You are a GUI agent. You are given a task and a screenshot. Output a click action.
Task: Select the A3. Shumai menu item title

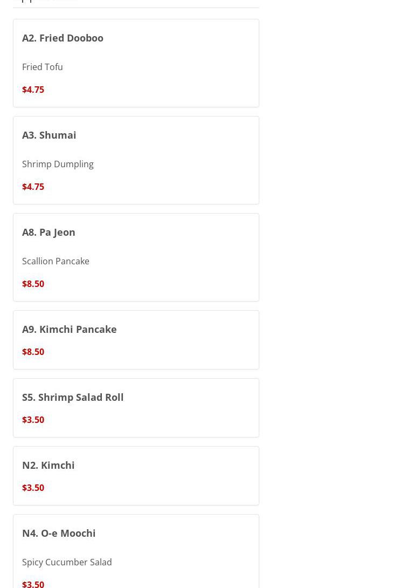(49, 135)
